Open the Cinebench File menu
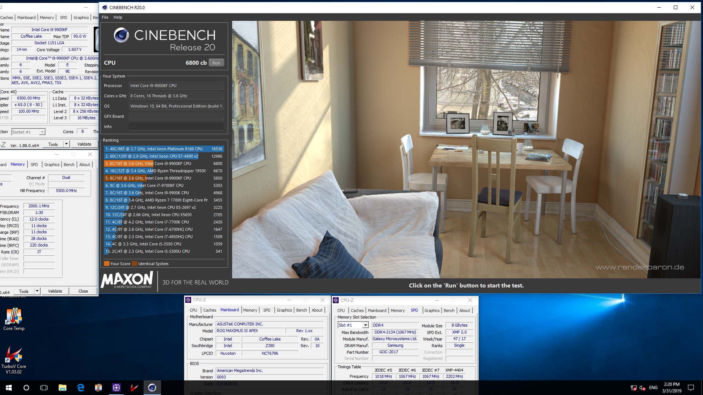Image resolution: width=703 pixels, height=395 pixels. (105, 17)
